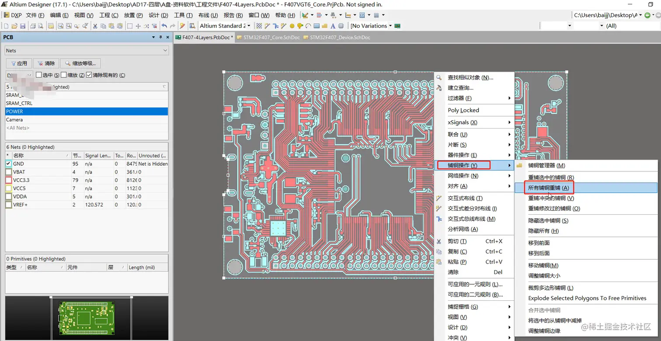
Task: Open the Altium Standard 2D view dropdown
Action: [x=249, y=26]
